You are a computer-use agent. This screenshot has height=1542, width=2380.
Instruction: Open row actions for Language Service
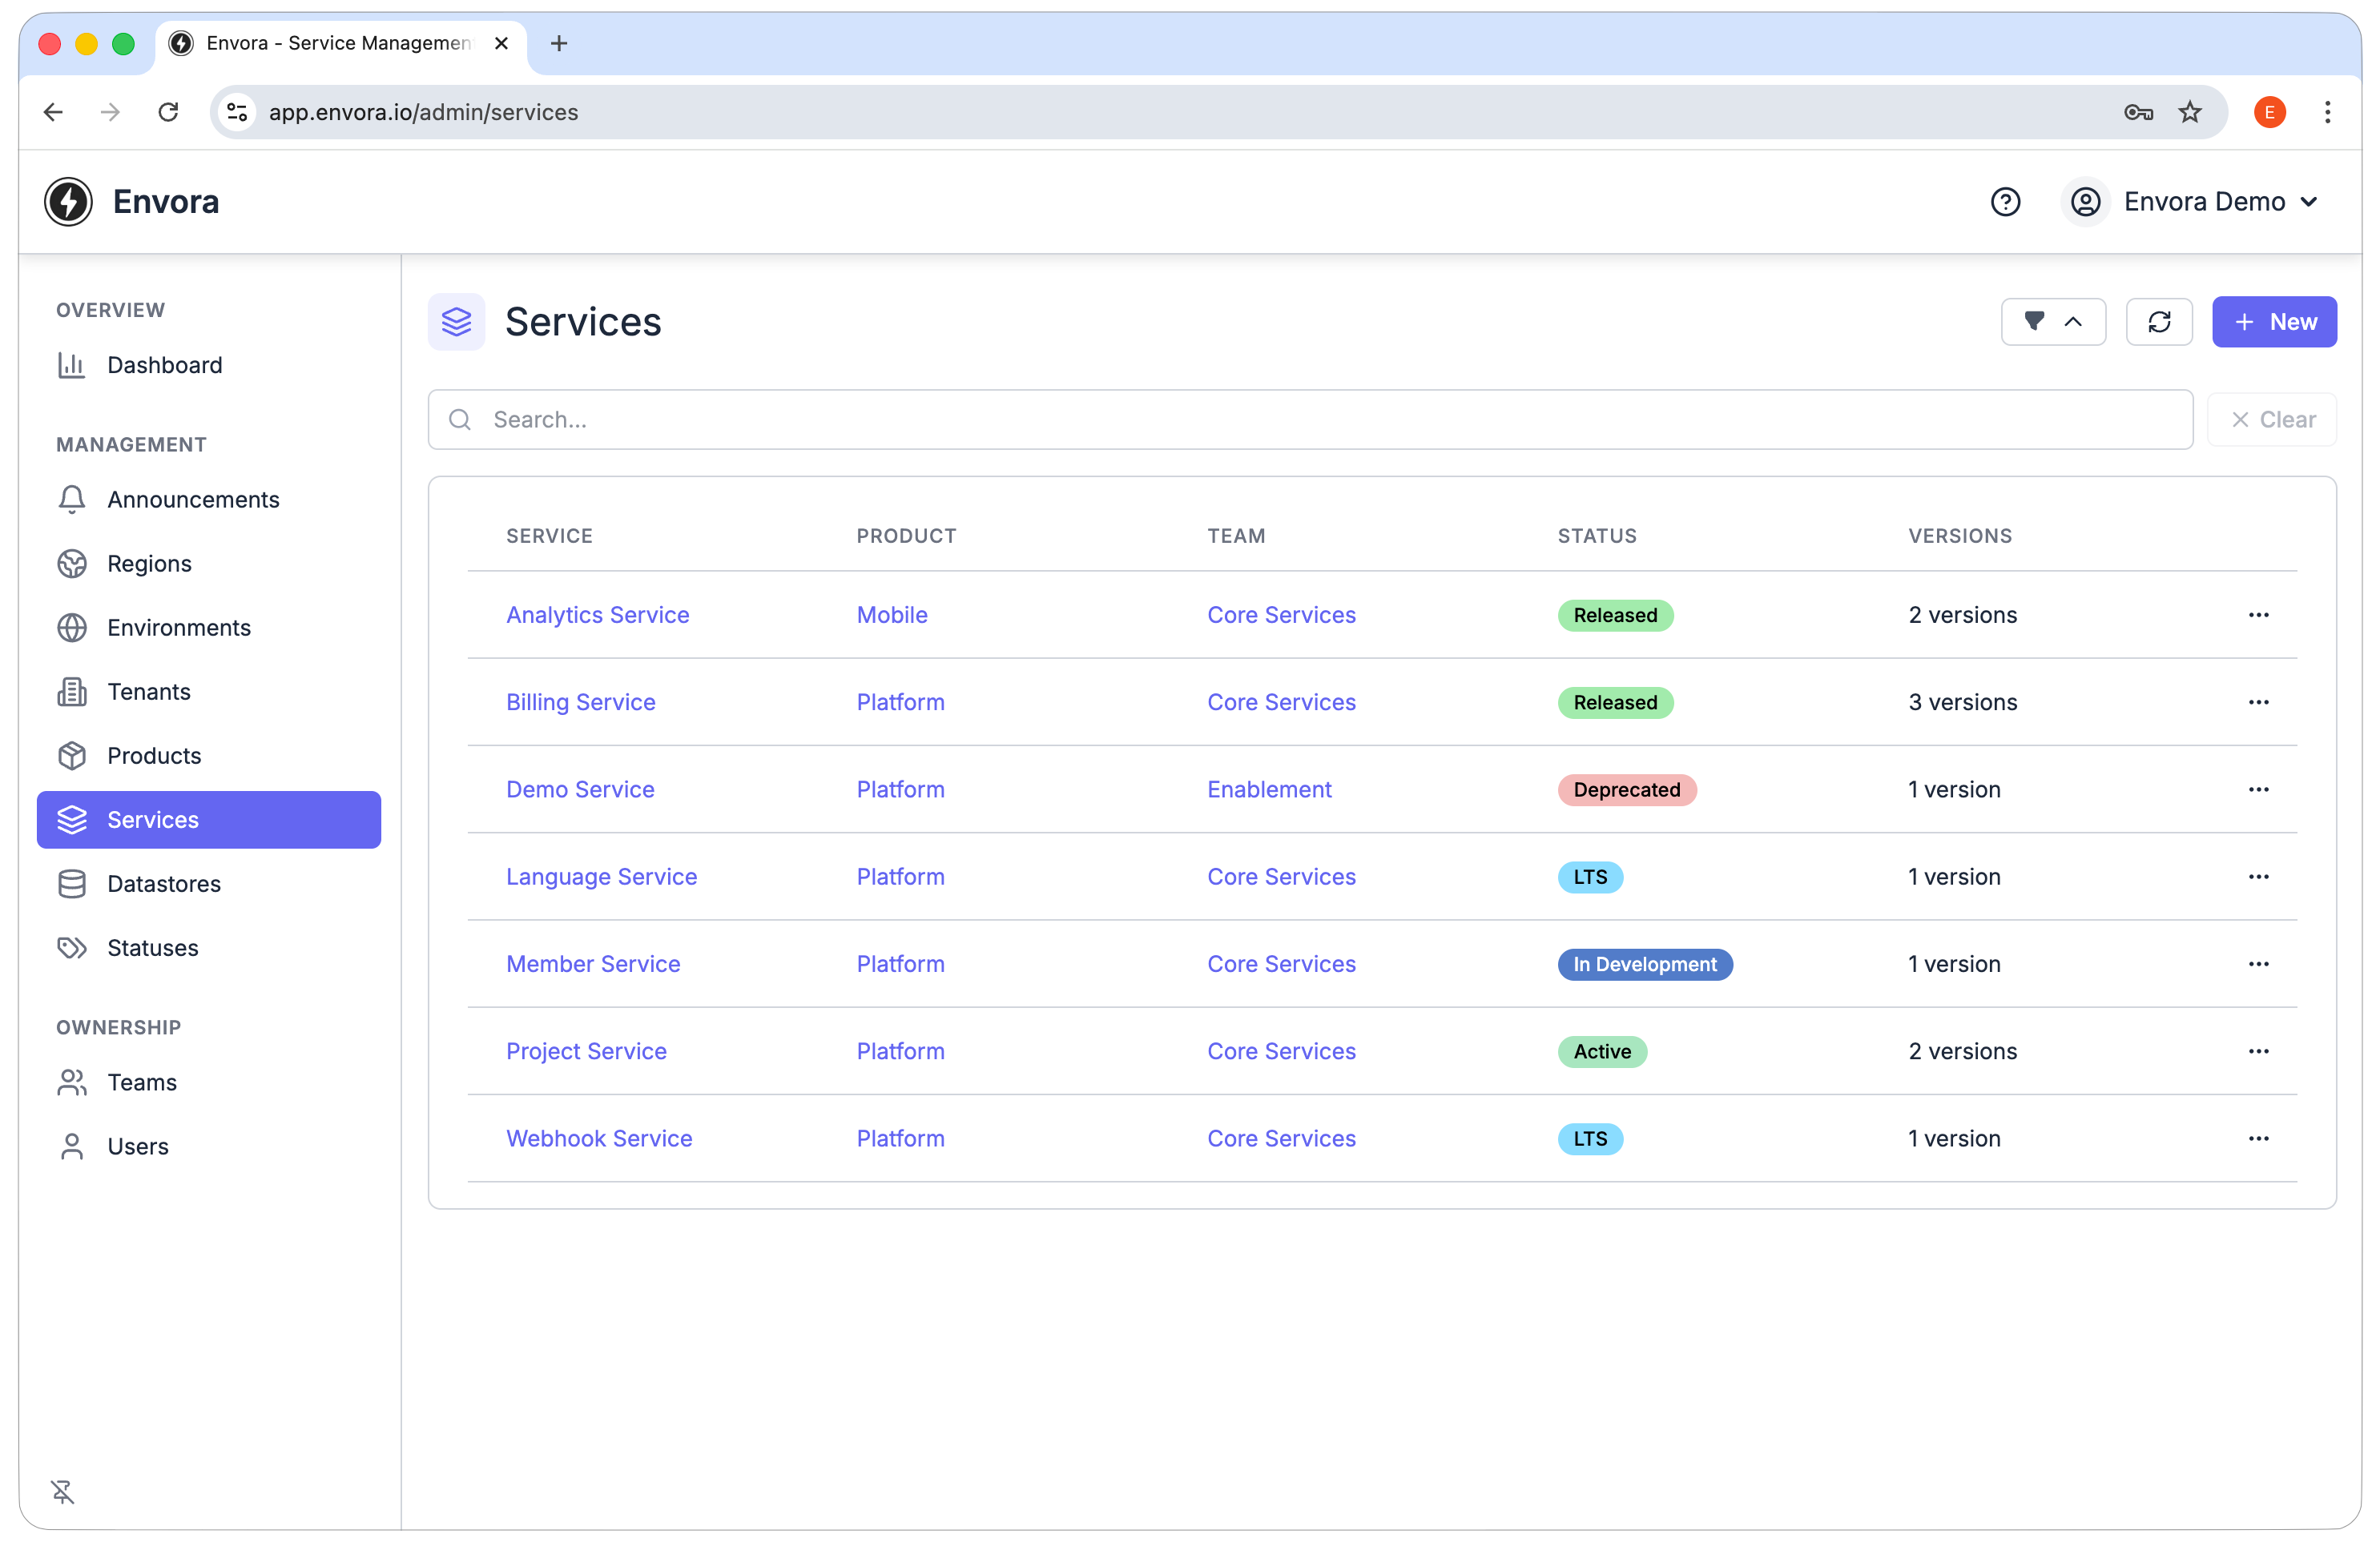point(2258,877)
